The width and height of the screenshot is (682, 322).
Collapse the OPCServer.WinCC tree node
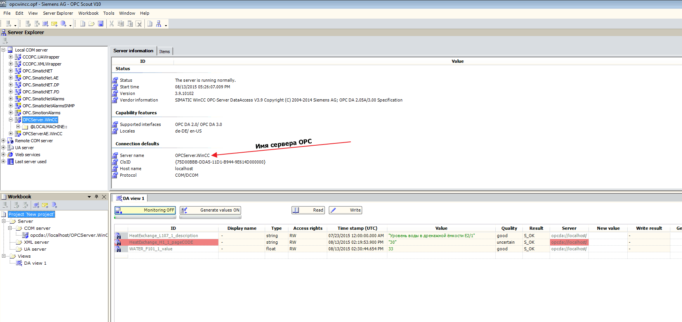11,120
